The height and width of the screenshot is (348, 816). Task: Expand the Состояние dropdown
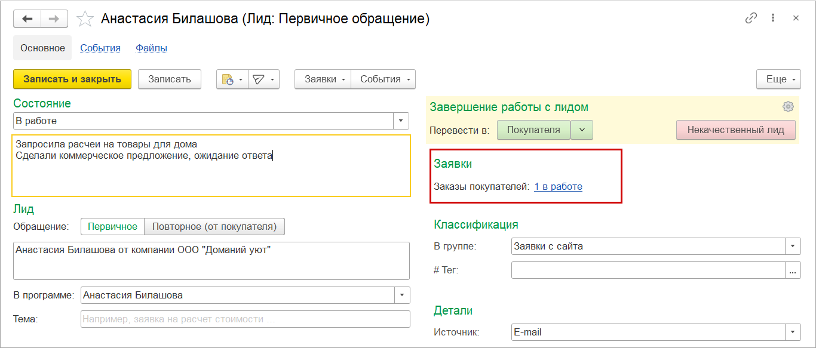pyautogui.click(x=401, y=121)
